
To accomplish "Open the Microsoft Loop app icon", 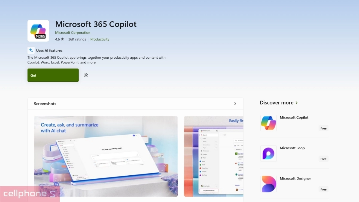I will click(268, 154).
